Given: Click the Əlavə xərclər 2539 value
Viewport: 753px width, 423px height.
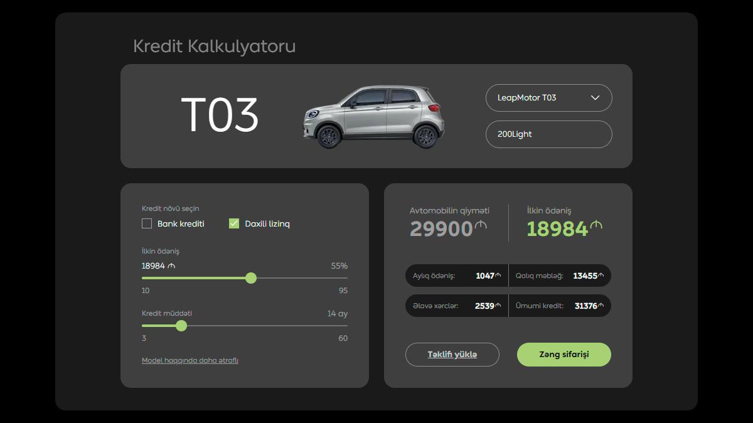Looking at the screenshot, I should (x=484, y=306).
